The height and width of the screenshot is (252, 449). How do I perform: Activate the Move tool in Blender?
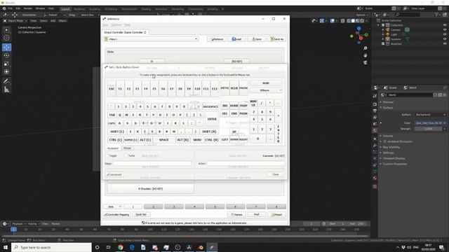[6, 47]
